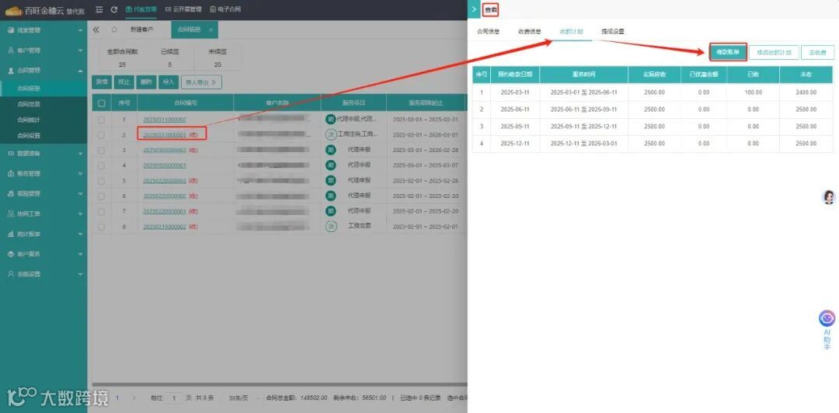839x413 pixels.
Task: Switch to the 收费信息 tab in detail panel
Action: click(529, 32)
